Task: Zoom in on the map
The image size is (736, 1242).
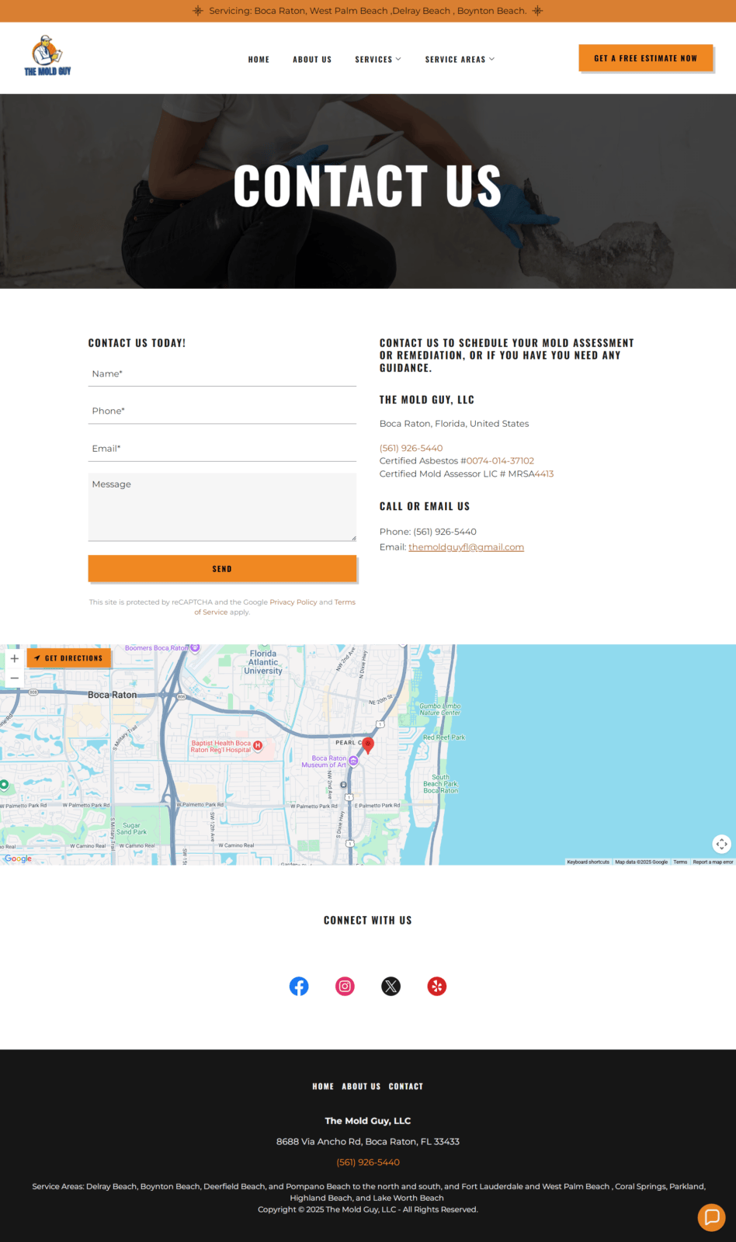Action: coord(14,658)
